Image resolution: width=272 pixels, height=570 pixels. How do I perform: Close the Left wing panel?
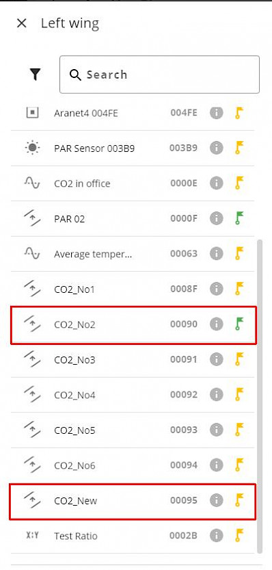(22, 24)
